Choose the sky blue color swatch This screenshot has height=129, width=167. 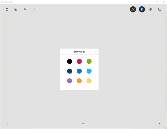pyautogui.click(x=89, y=71)
